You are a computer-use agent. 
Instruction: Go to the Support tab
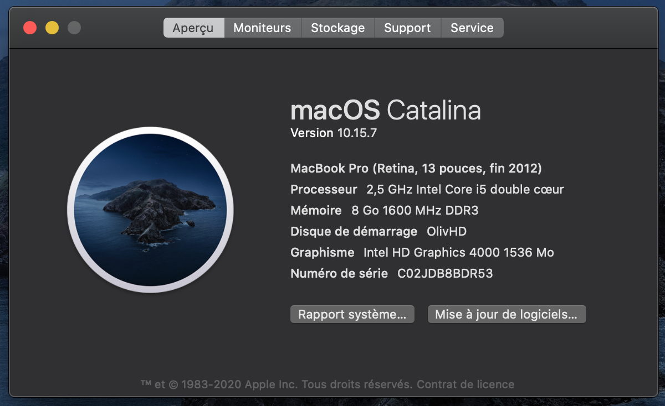point(407,28)
